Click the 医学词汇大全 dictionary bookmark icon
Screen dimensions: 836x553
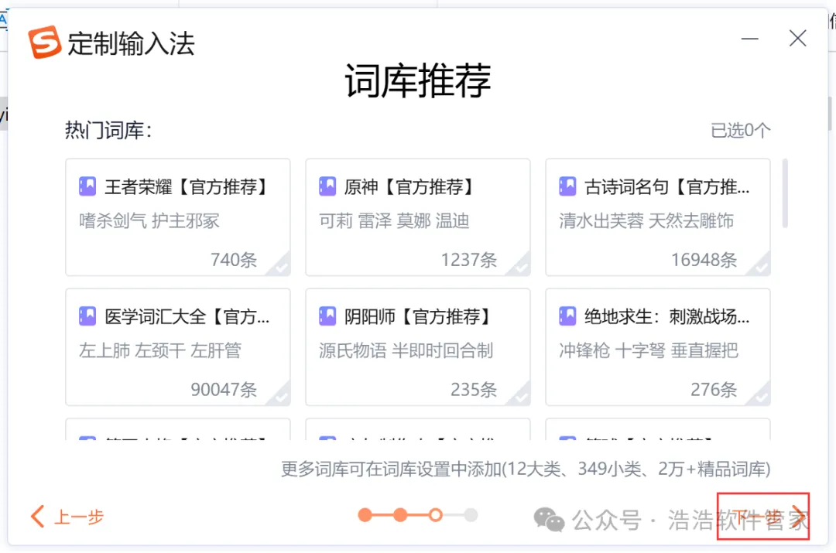87,316
